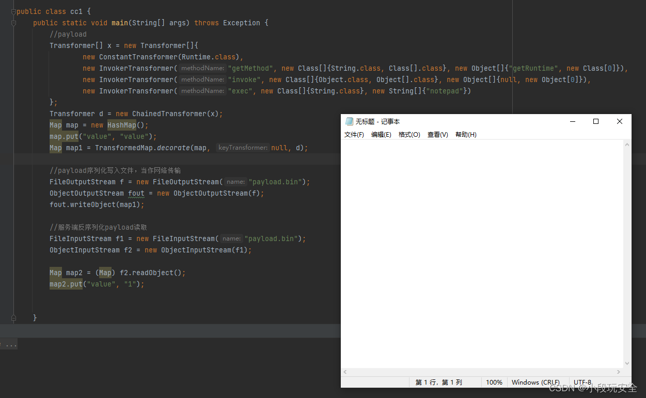Collapse the main method fold arrow
The width and height of the screenshot is (646, 398).
click(13, 23)
